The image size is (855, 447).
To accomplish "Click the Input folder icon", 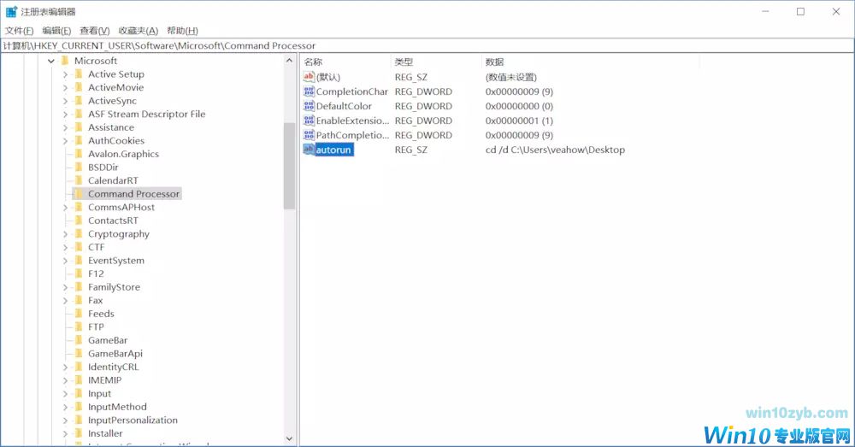I will click(x=79, y=393).
